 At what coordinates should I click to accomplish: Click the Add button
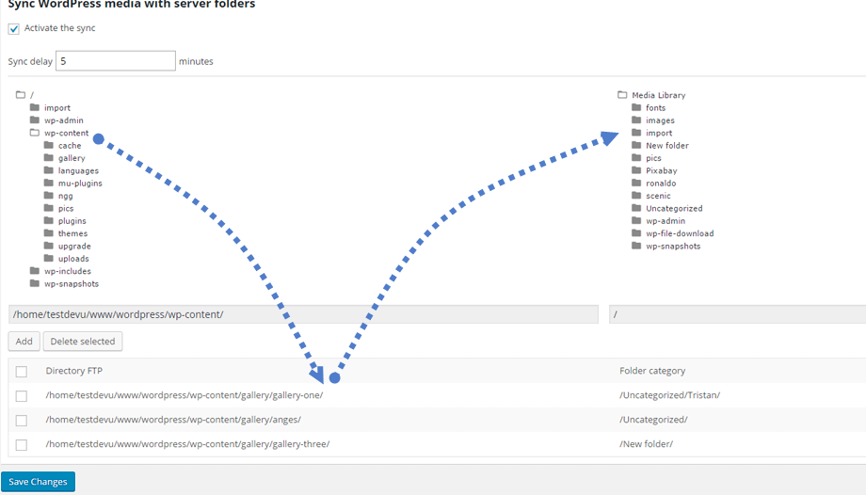coord(24,342)
